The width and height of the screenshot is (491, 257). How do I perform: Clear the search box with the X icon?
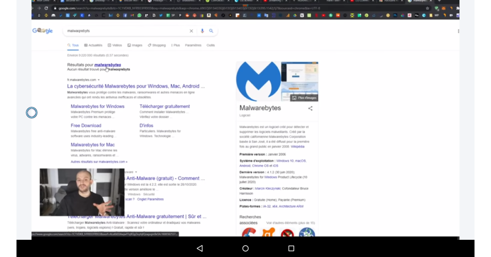191,31
